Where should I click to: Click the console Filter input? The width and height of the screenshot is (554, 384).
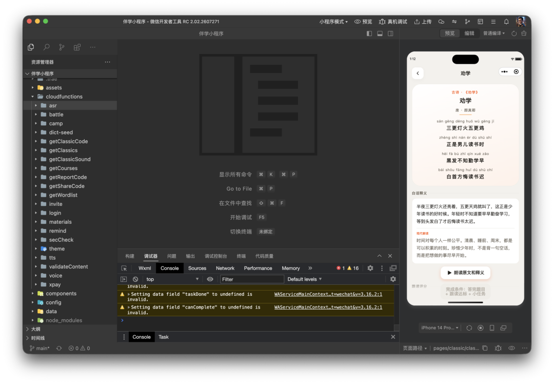(x=252, y=279)
